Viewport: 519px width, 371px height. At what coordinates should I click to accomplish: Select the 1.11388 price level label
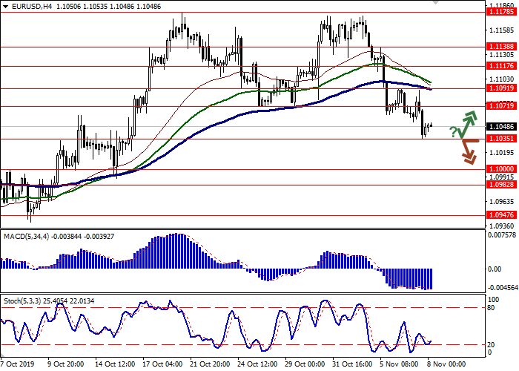500,46
